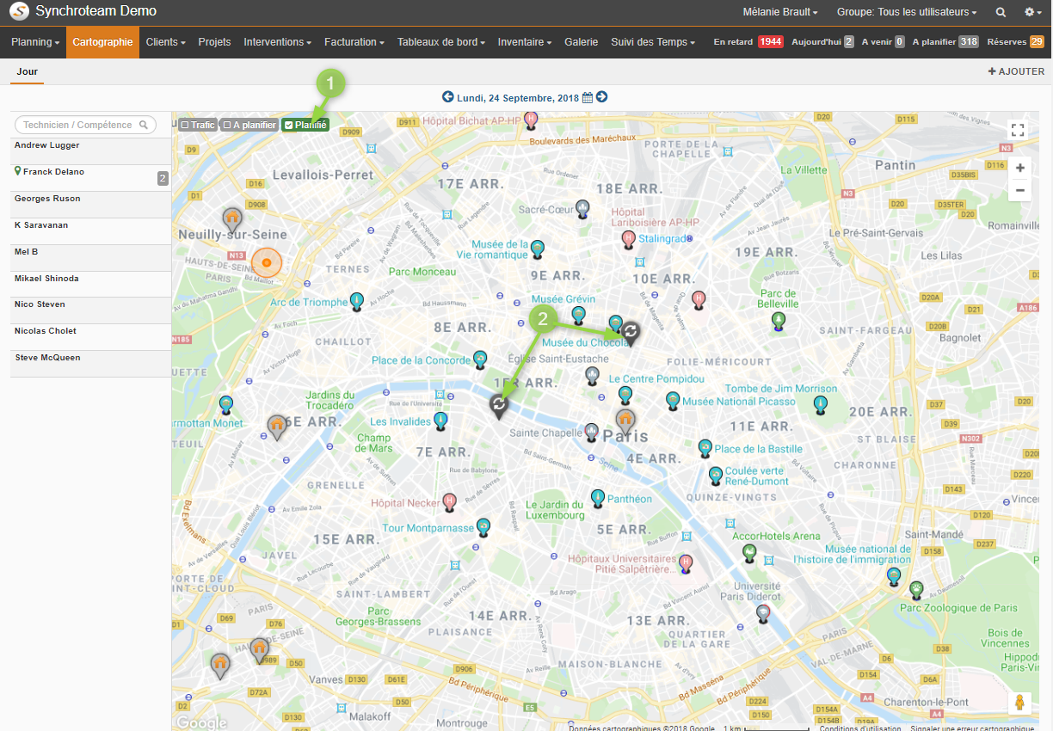Screen dimensions: 1053x731
Task: Select technician Steve McQueen
Action: click(91, 364)
